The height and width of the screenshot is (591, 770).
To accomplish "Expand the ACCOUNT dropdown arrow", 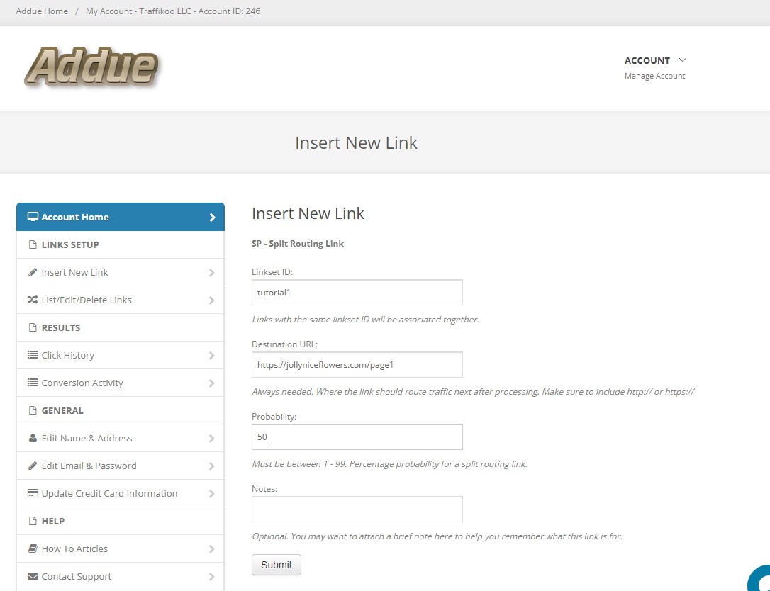I will 682,60.
